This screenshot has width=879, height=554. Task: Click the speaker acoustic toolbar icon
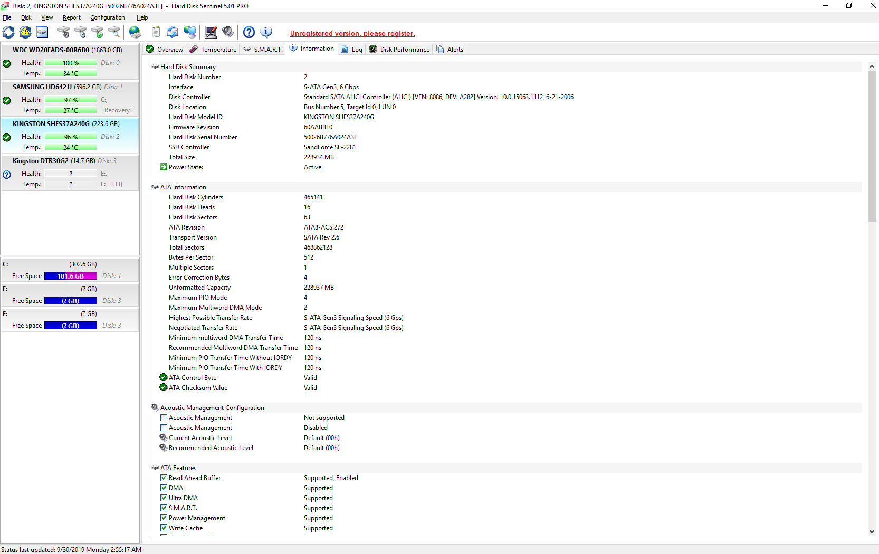[228, 32]
